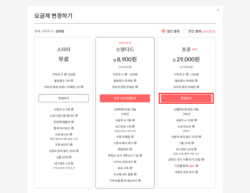Click info icon beside 메일머지
This screenshot has height=193, width=250.
pos(131,149)
